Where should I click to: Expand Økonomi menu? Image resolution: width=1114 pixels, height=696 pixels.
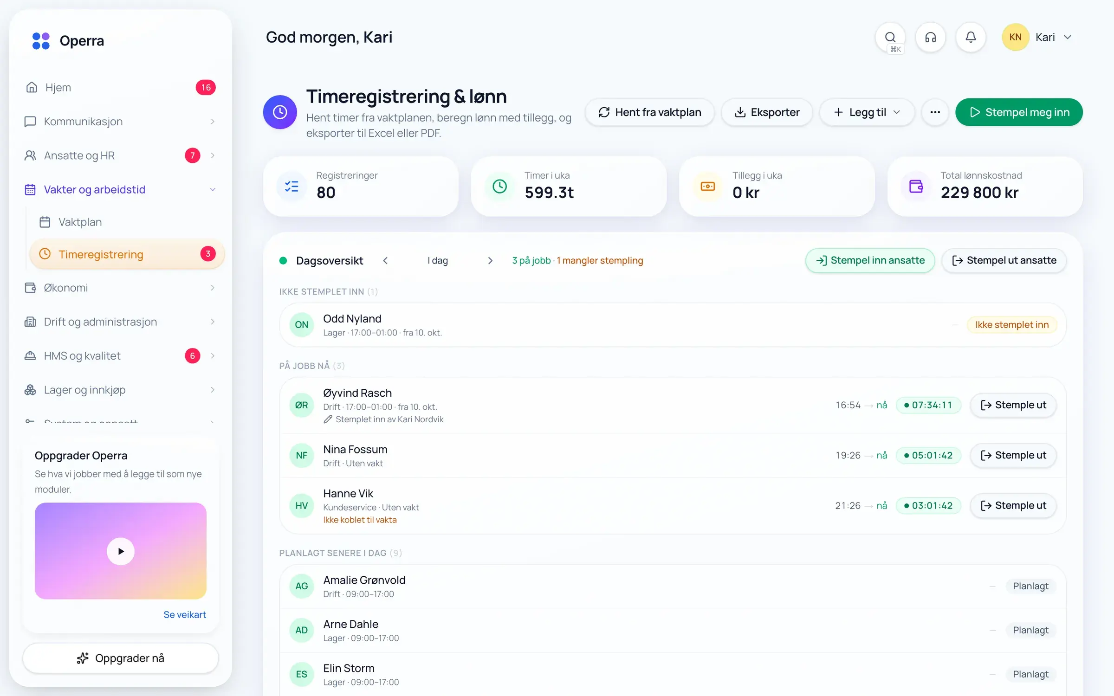tap(121, 288)
